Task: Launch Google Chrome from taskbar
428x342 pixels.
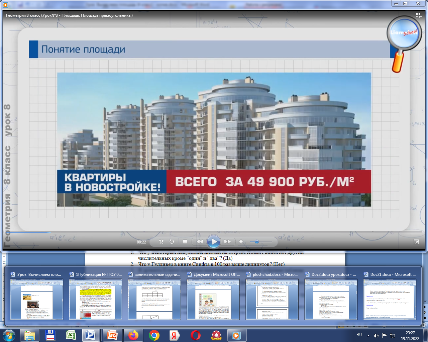Action: [x=154, y=335]
